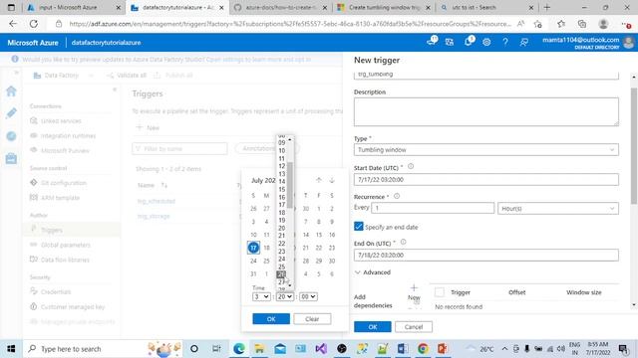Open the Azure notifications bell
Viewport: 638px width, 358px height.
click(469, 42)
